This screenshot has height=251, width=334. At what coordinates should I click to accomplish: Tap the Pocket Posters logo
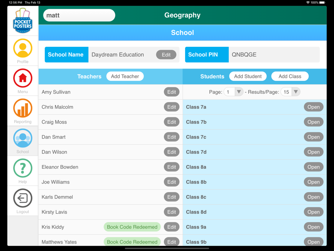pyautogui.click(x=23, y=21)
